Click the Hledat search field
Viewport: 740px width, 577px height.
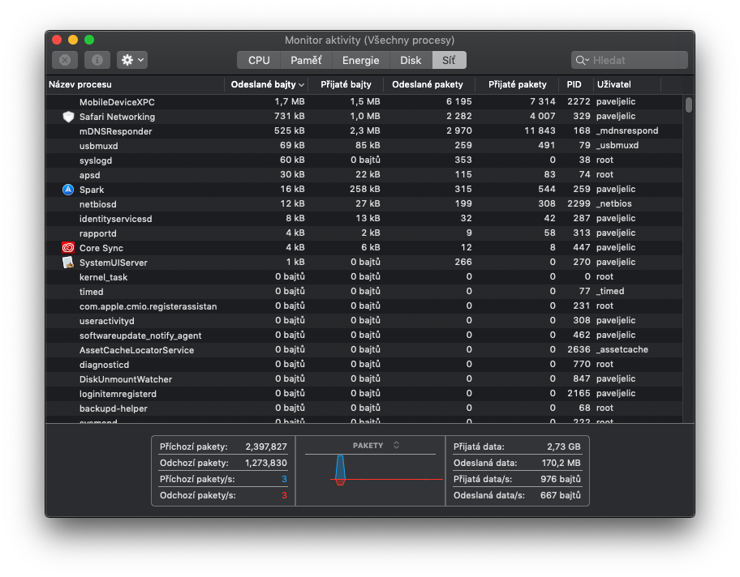click(x=636, y=60)
